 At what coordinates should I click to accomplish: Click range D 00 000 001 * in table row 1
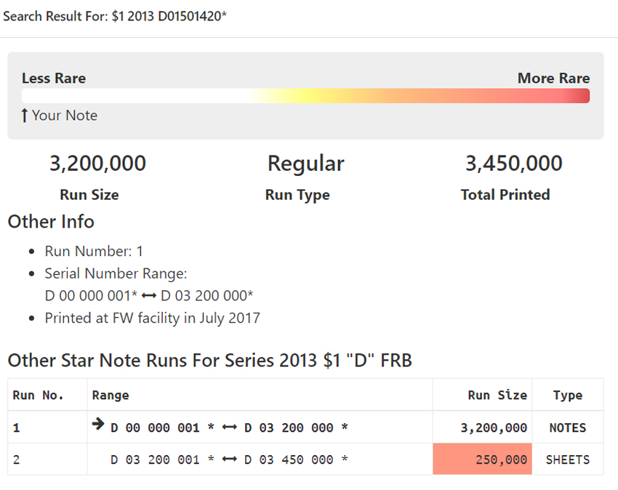[162, 427]
